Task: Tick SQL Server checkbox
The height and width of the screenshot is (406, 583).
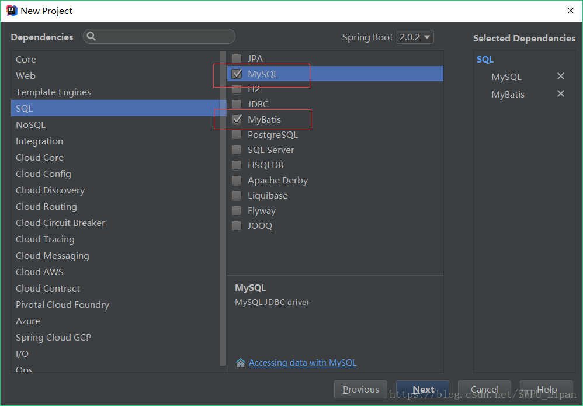Action: 237,150
